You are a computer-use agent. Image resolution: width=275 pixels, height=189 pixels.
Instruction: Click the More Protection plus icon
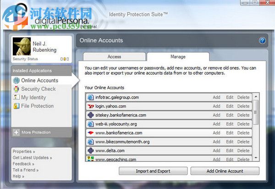tap(16, 132)
